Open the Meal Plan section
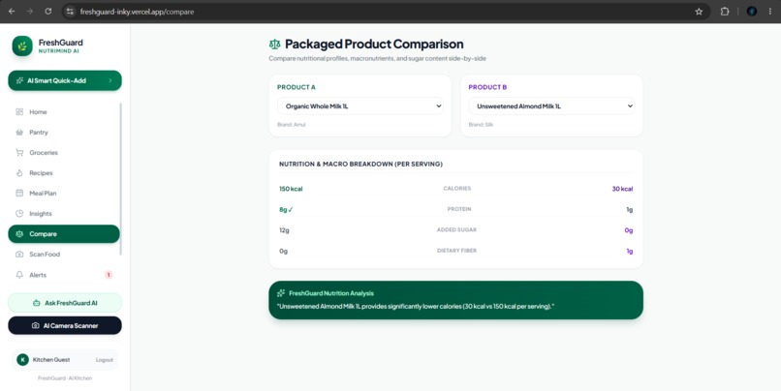This screenshot has height=391, width=781. click(64, 193)
